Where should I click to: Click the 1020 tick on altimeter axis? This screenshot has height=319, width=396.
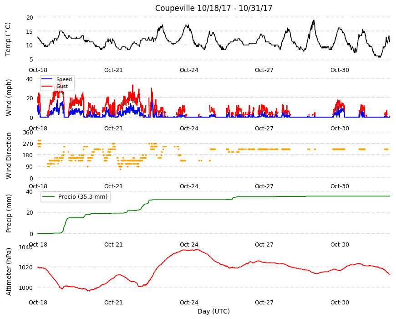point(26,267)
